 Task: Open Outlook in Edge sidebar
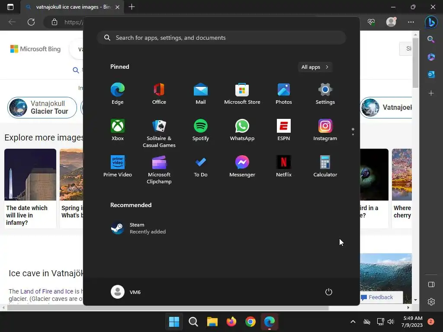pyautogui.click(x=431, y=74)
